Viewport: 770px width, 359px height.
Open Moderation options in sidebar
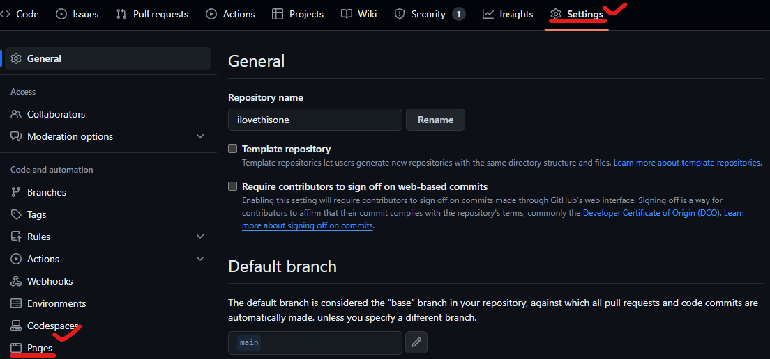click(108, 136)
